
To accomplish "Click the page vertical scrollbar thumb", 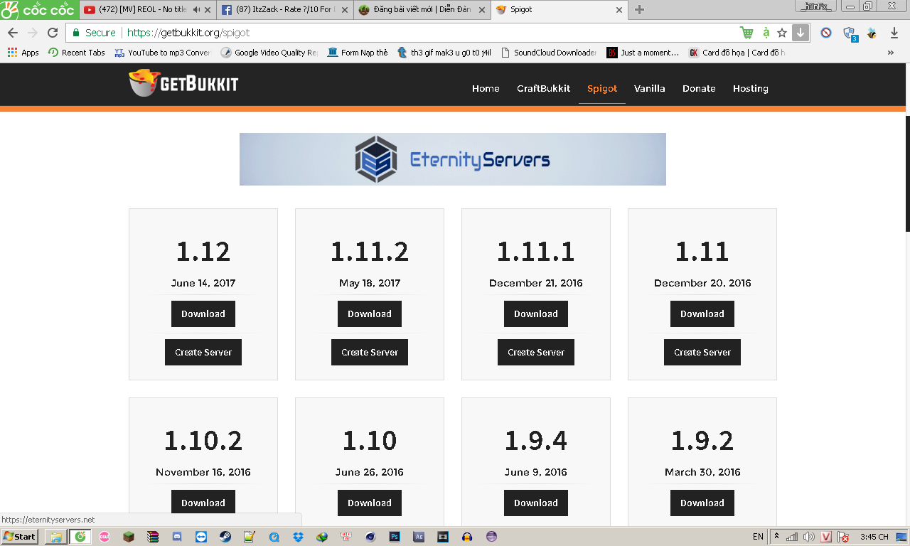I will click(907, 173).
